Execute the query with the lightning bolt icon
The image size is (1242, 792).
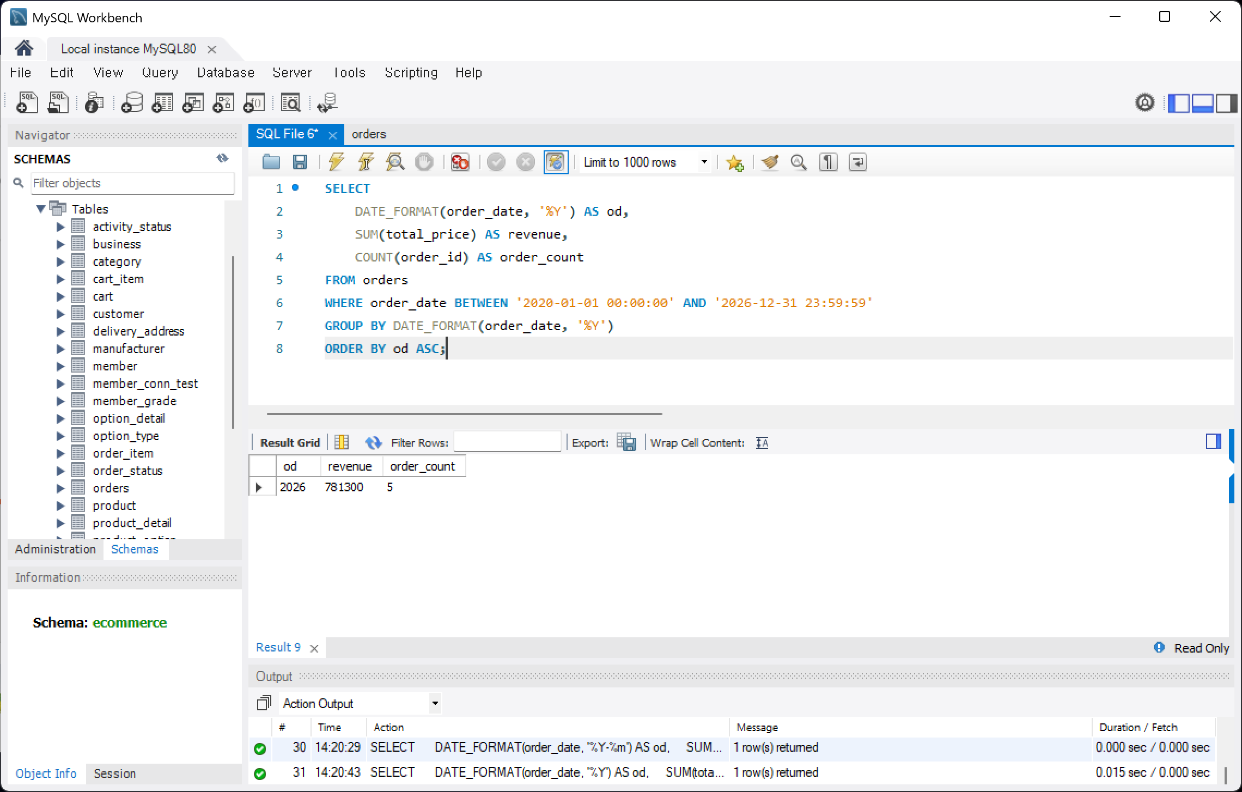click(x=336, y=162)
